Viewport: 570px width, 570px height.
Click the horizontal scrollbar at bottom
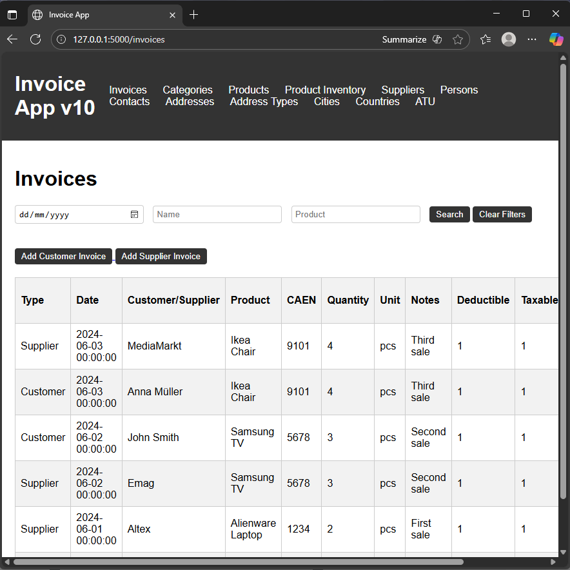239,562
